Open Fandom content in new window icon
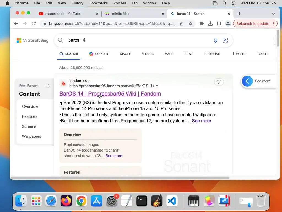Viewport: 282px width, 212px height. click(x=48, y=86)
